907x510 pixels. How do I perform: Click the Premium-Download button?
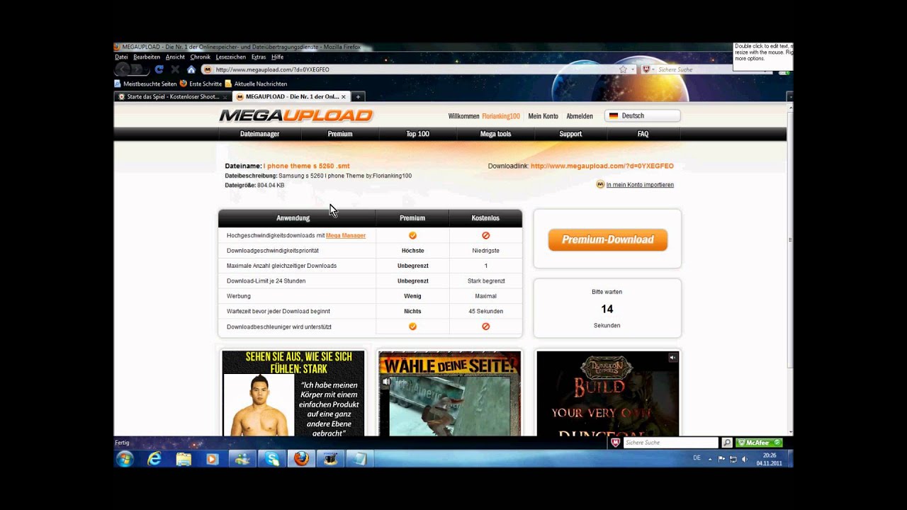607,239
